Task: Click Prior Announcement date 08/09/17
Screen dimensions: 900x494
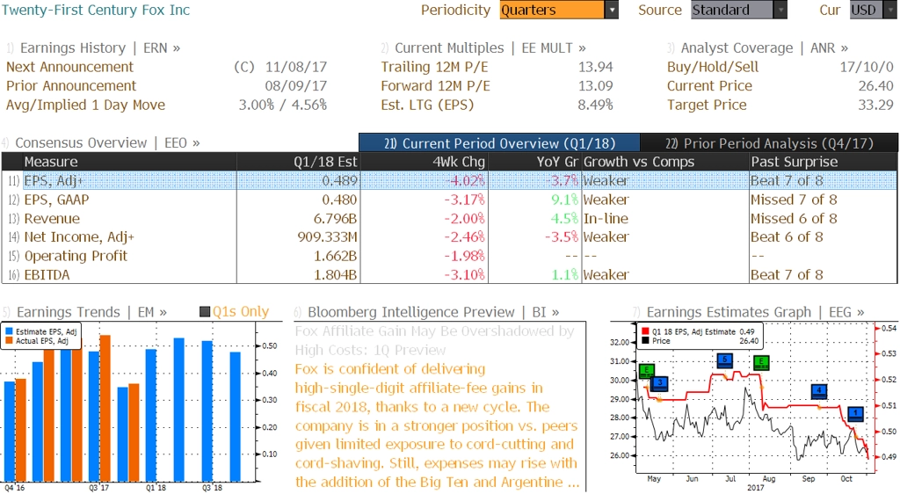Action: click(x=296, y=86)
